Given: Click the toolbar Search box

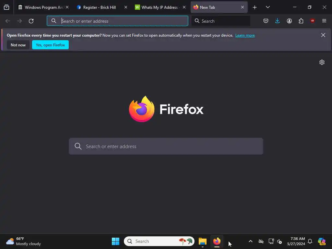Looking at the screenshot, I should (221, 21).
